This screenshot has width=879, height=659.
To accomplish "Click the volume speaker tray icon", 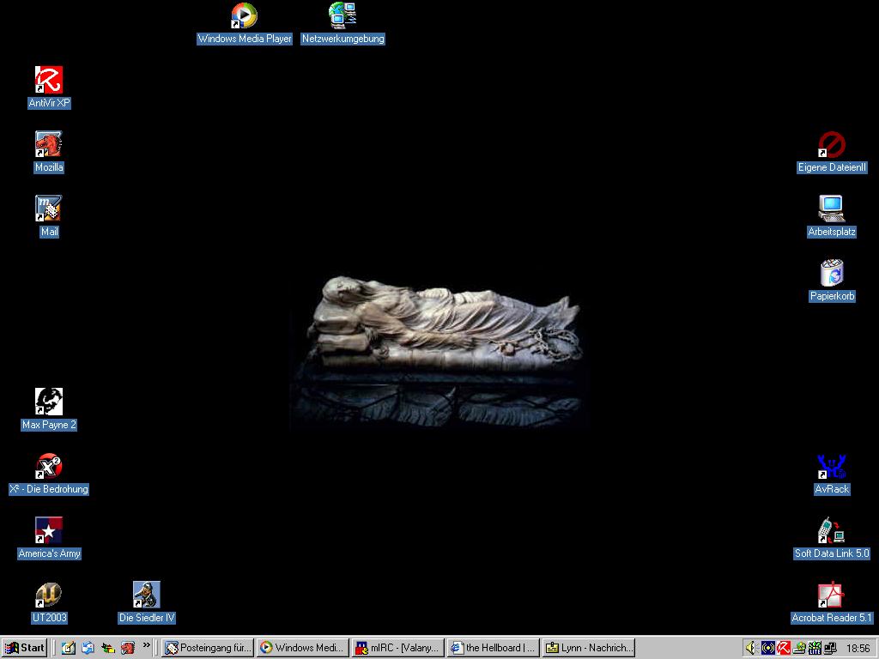I will coord(752,648).
